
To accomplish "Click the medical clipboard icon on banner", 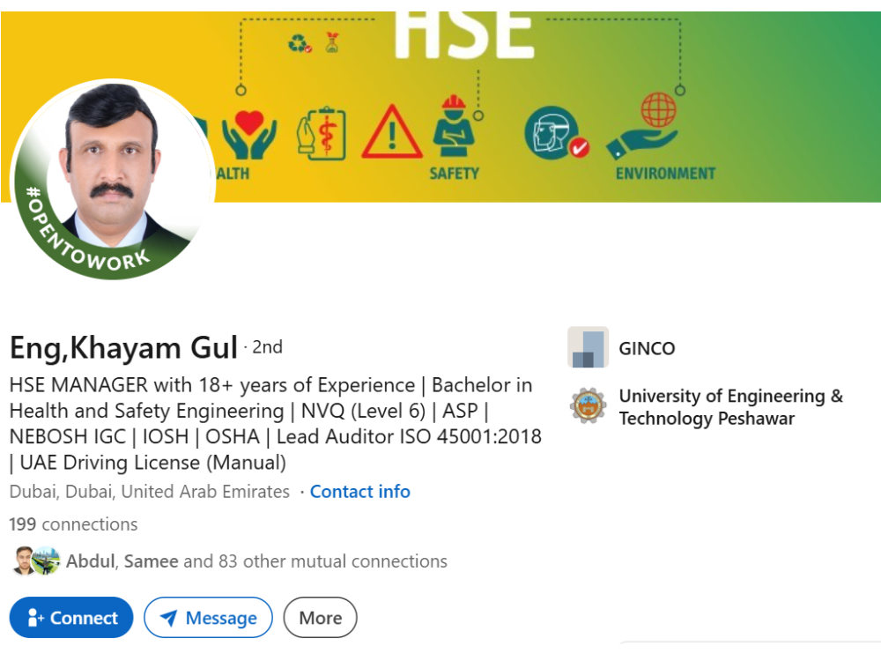I will click(322, 134).
